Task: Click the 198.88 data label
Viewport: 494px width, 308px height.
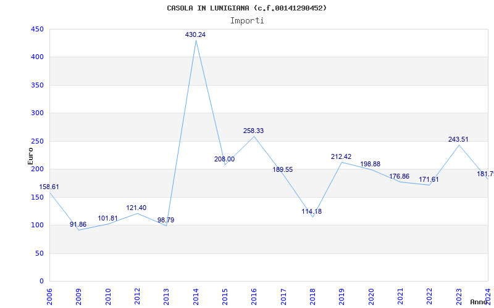Action: pos(370,164)
